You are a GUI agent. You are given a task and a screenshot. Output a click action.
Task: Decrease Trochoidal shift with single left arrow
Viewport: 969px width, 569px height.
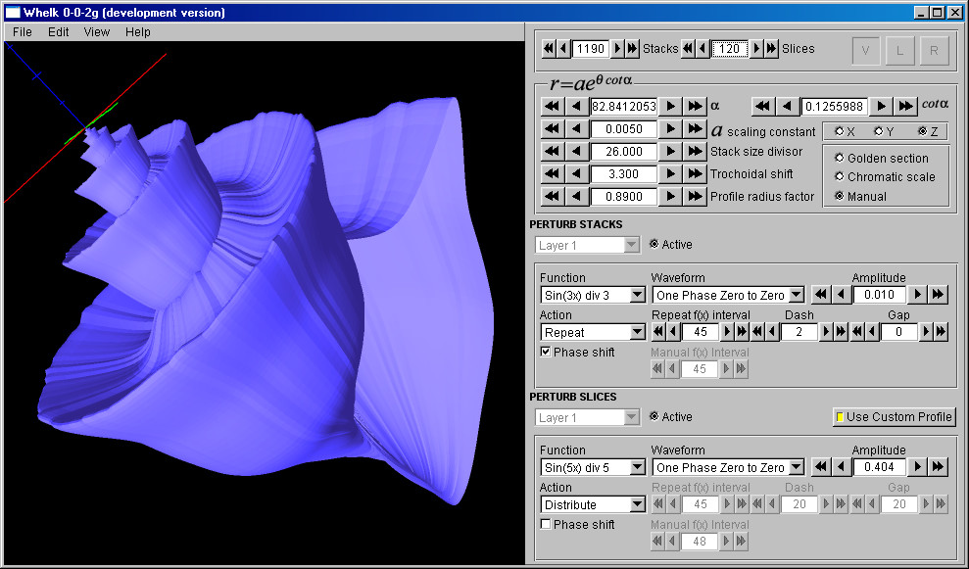(x=576, y=174)
